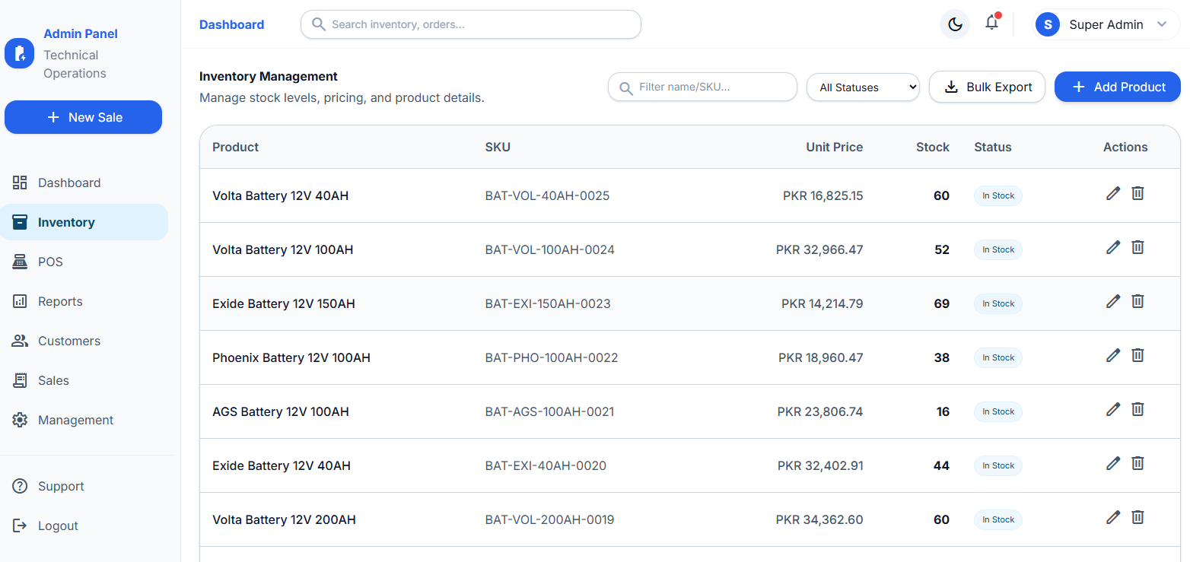Edit the Volta Battery 12V 200AH product
Screen dimensions: 1190x562
click(x=1113, y=517)
